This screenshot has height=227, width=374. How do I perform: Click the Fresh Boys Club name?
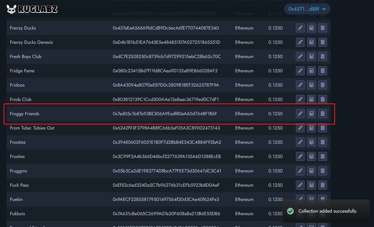[26, 57]
